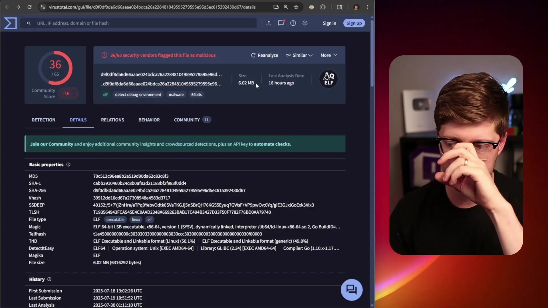Screen dimensions: 548x308
Task: Click the executable file type chip
Action: point(115,220)
